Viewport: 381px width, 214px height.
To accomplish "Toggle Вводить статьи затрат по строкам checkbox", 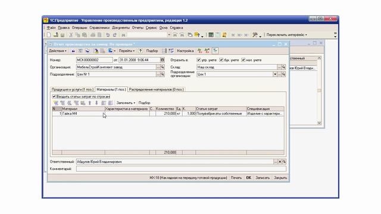I will [x=54, y=96].
